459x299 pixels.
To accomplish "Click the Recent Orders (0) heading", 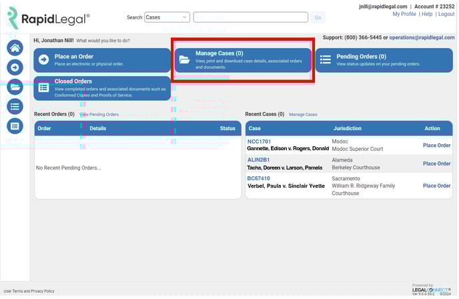I will tap(54, 114).
